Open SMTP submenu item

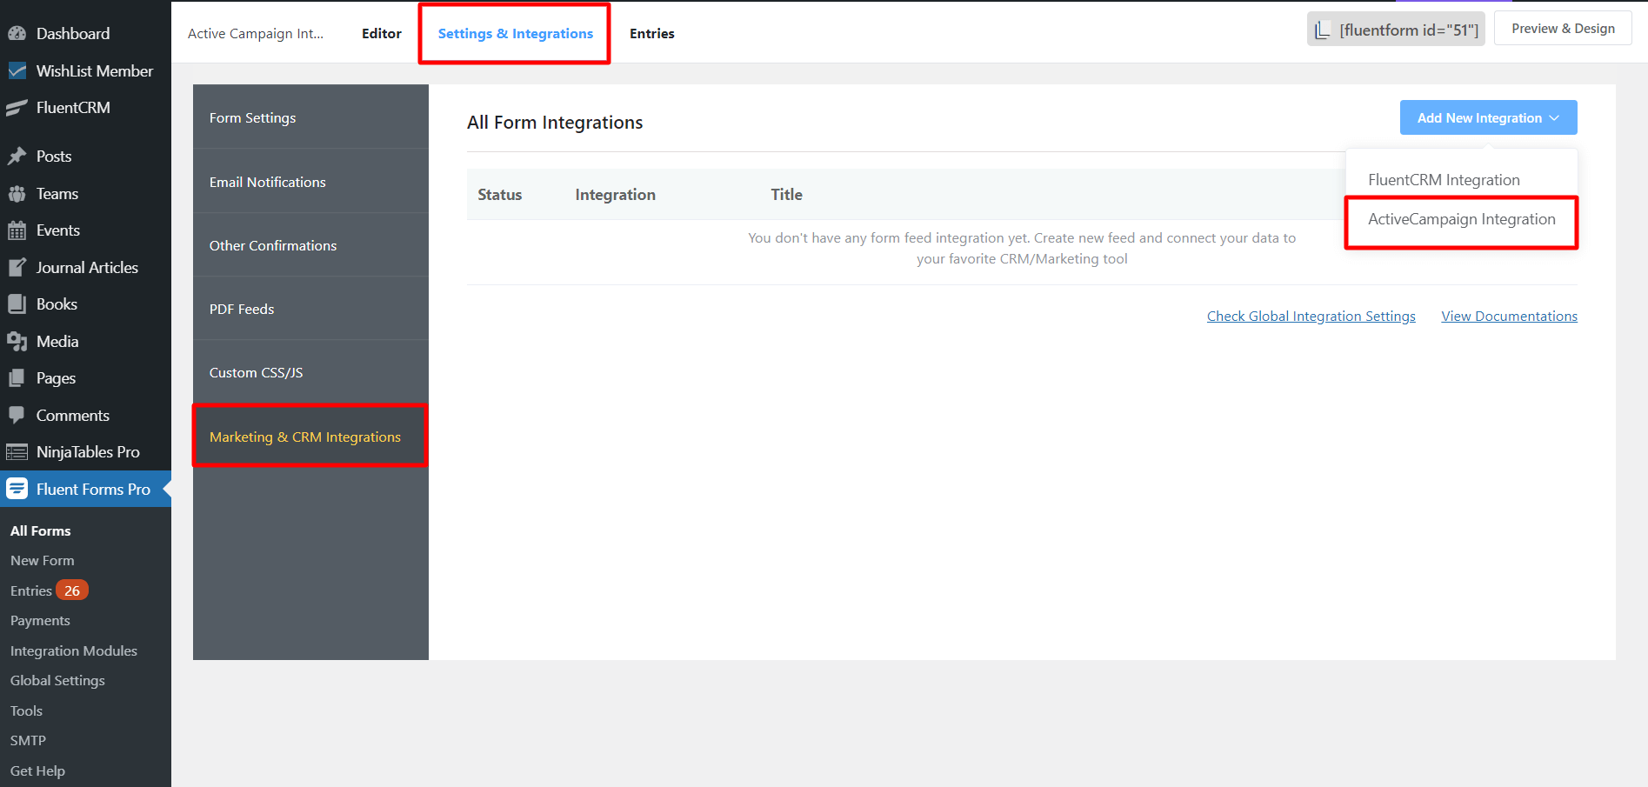point(28,741)
